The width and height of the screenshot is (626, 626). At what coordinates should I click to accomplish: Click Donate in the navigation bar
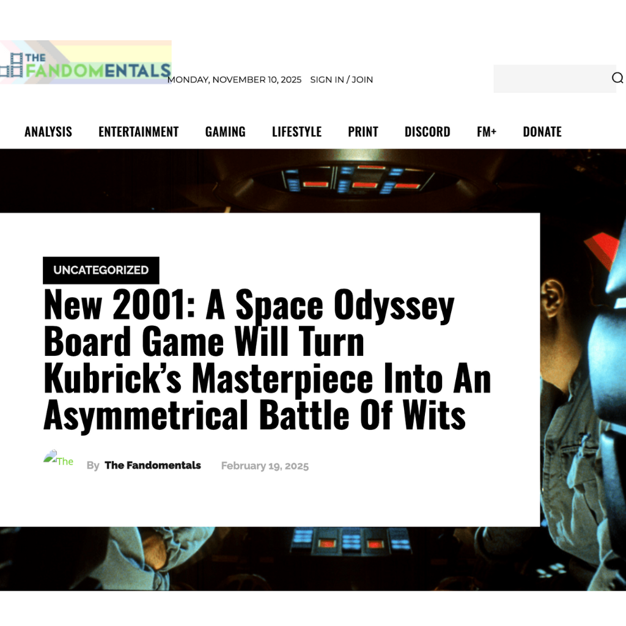point(542,131)
